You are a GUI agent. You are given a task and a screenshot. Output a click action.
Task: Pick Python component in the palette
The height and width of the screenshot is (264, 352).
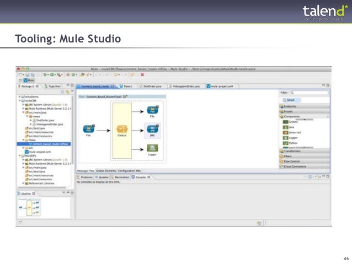(290, 143)
